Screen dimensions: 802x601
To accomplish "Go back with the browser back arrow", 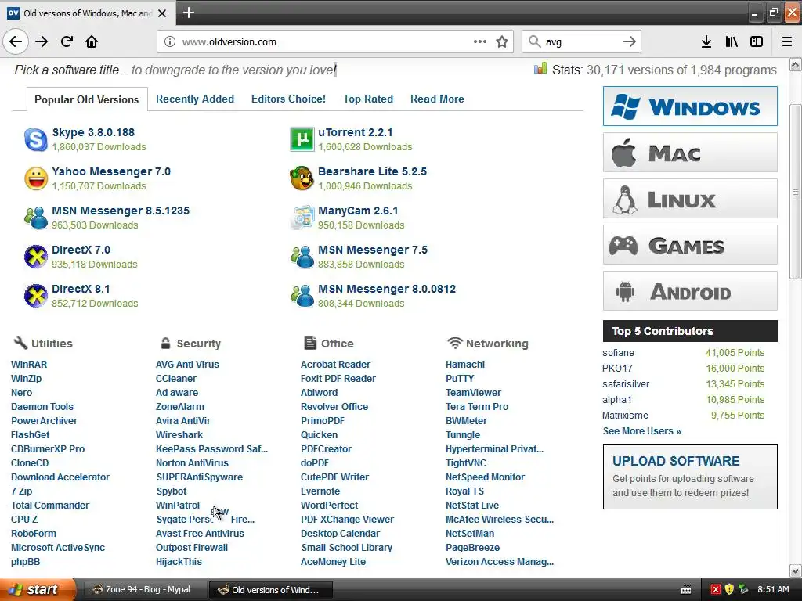I will click(16, 41).
